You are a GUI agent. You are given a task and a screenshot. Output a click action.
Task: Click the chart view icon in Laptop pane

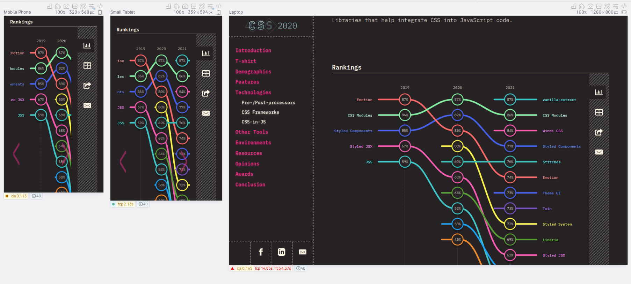point(599,92)
